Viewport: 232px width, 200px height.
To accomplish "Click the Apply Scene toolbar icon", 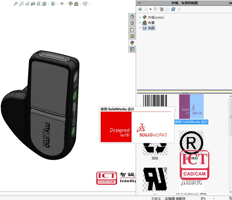I will point(76,4).
